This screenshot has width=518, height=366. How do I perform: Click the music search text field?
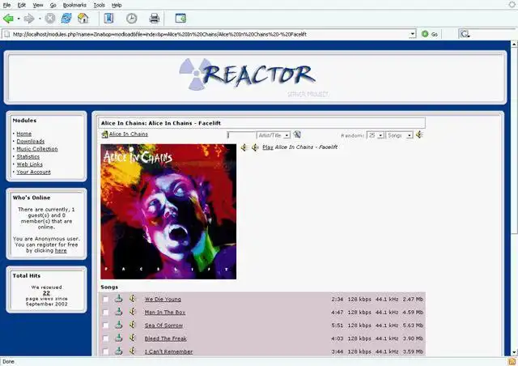[241, 135]
